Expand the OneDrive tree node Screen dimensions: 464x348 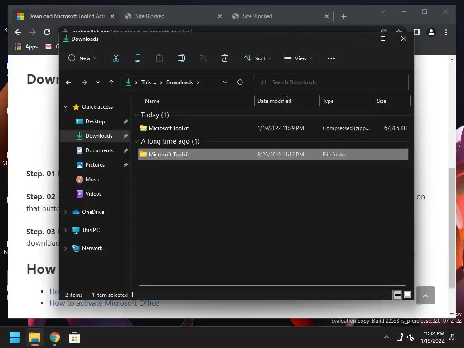pyautogui.click(x=66, y=212)
